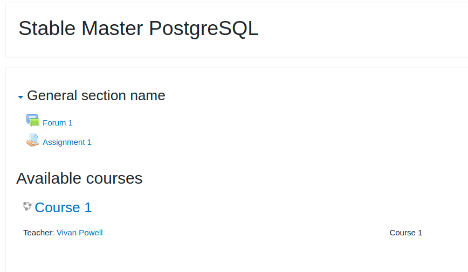The width and height of the screenshot is (468, 272).
Task: Click the Teacher: label text
Action: [x=39, y=233]
